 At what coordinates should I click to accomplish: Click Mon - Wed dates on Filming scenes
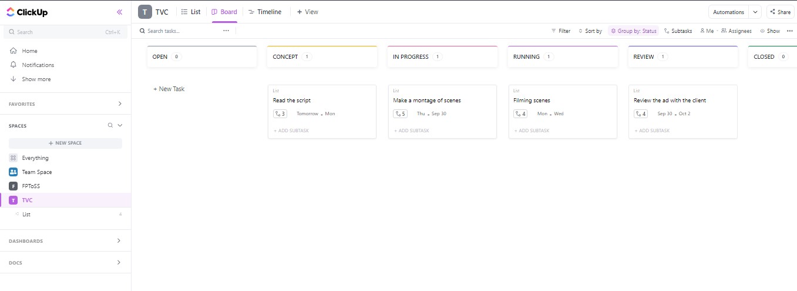point(550,114)
